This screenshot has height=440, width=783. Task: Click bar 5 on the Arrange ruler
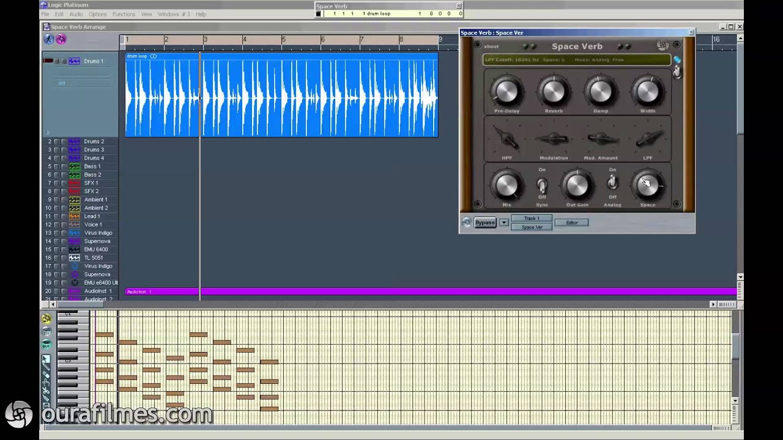tap(283, 40)
